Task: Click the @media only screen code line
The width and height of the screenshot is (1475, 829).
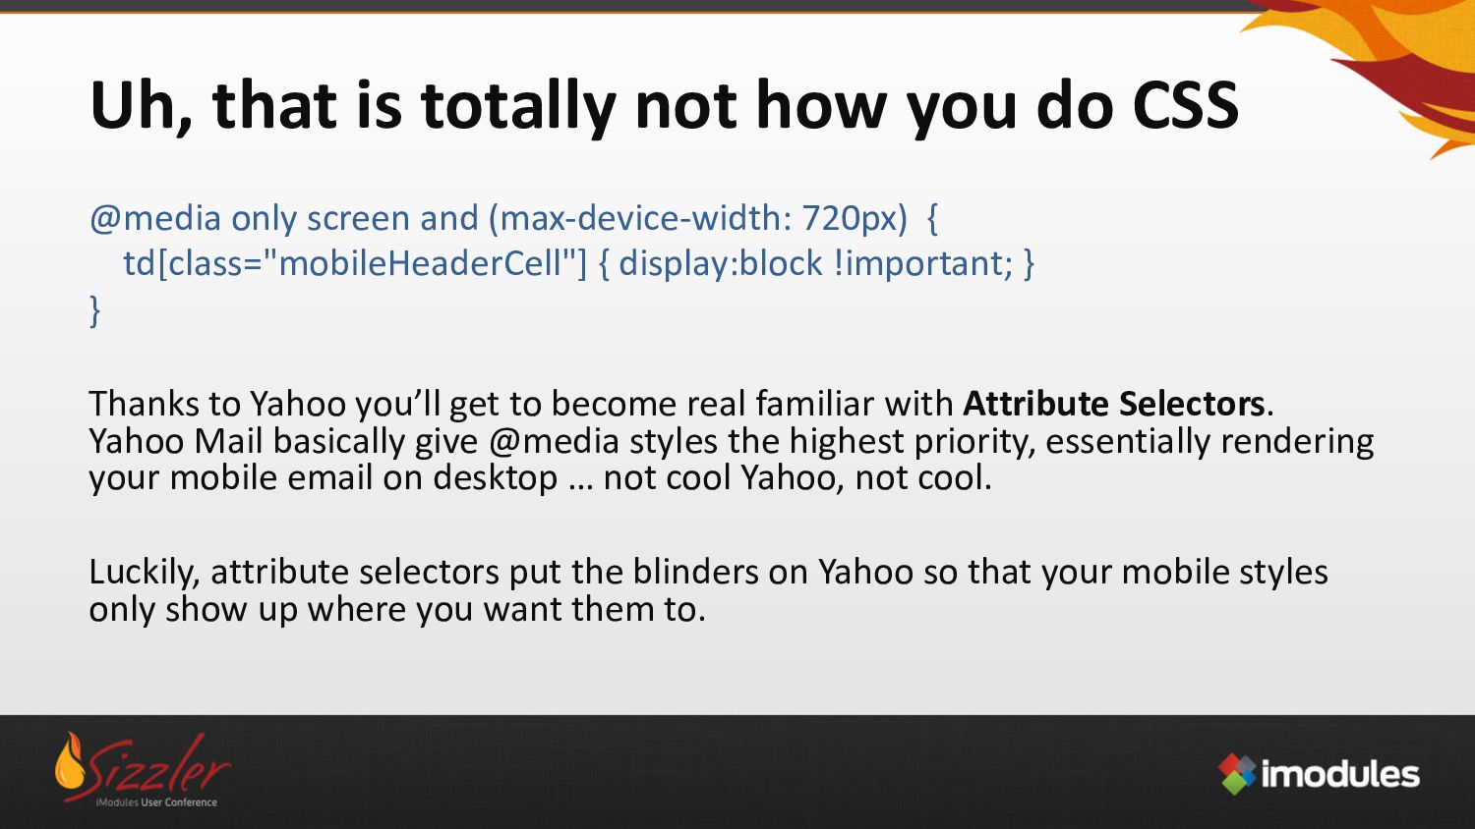Action: [x=514, y=218]
